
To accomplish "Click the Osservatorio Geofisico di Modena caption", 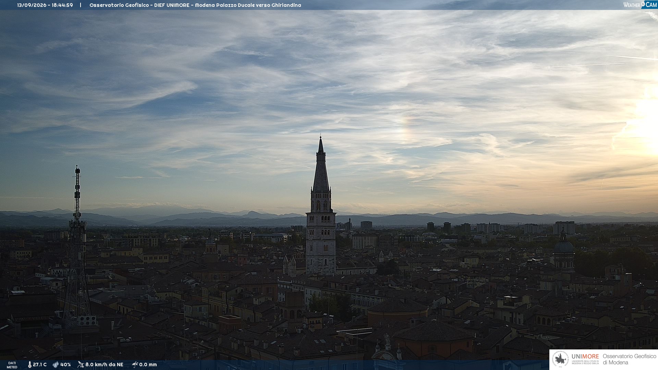I will pos(629,359).
